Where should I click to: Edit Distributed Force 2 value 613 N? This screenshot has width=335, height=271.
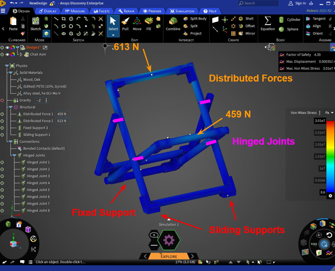point(63,121)
